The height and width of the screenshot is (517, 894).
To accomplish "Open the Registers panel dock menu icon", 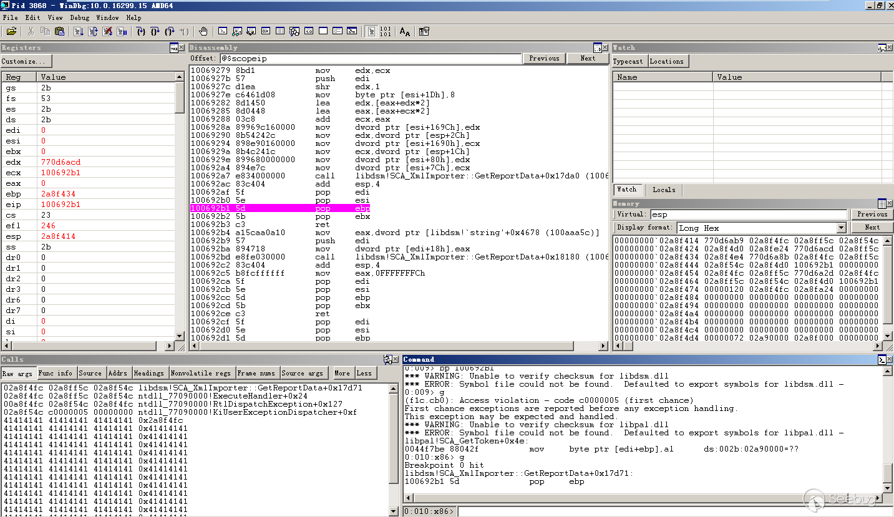I will [x=173, y=48].
